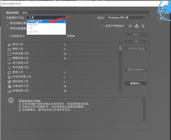Click the 工具面板命令 column header
The height and width of the screenshot is (140, 171).
click(17, 36)
